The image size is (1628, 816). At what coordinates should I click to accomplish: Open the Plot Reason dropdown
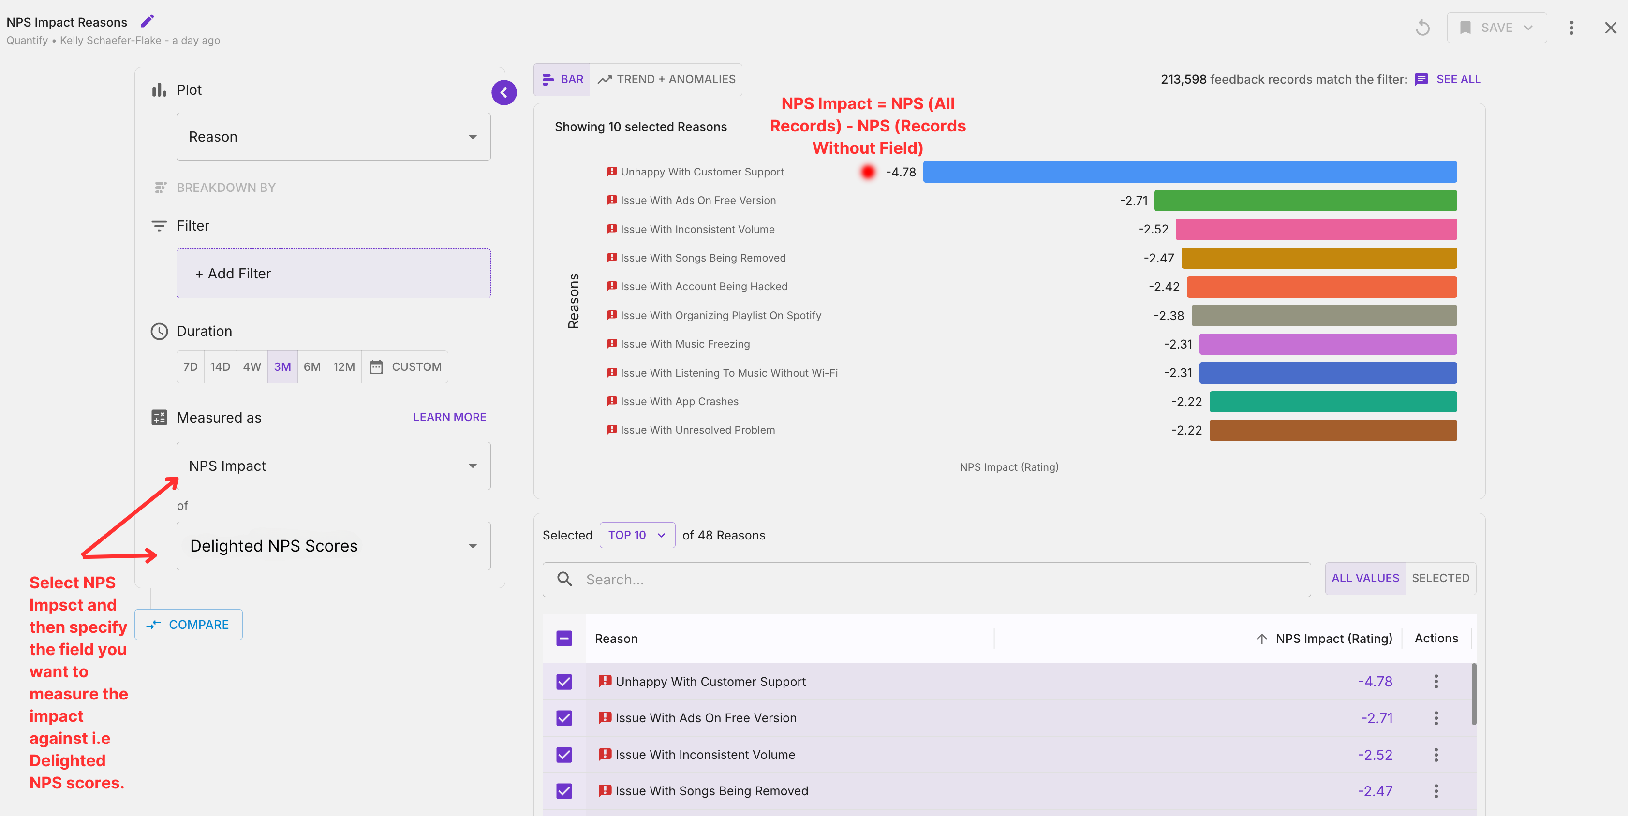pos(333,137)
